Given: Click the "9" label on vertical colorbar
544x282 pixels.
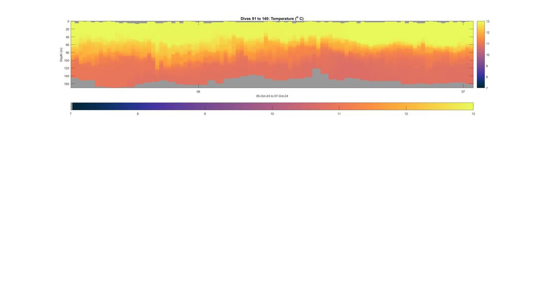Looking at the screenshot, I should (487, 66).
